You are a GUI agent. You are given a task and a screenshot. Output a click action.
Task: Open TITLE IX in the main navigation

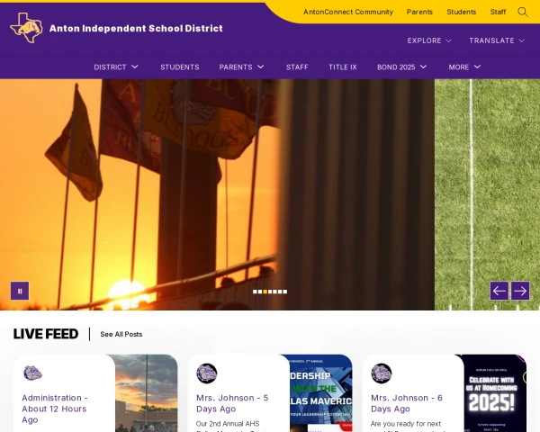click(343, 67)
